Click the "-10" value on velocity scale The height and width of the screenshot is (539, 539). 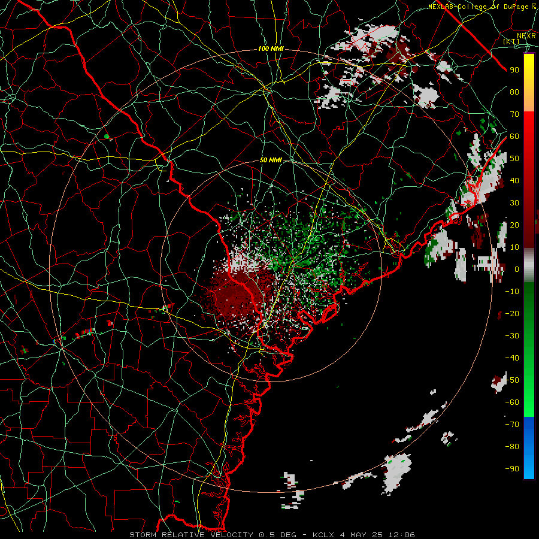(x=512, y=292)
